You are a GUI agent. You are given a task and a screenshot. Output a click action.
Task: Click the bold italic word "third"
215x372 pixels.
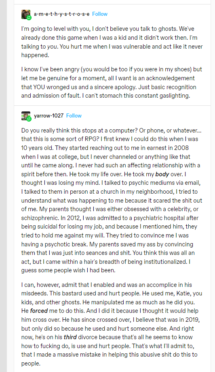(x=70, y=337)
